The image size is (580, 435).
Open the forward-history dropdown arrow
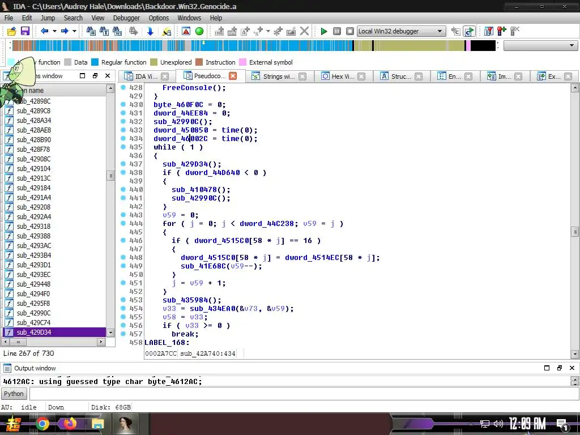[x=74, y=31]
